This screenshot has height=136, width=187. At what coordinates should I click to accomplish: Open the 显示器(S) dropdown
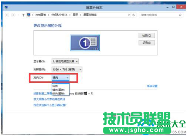click(65, 61)
